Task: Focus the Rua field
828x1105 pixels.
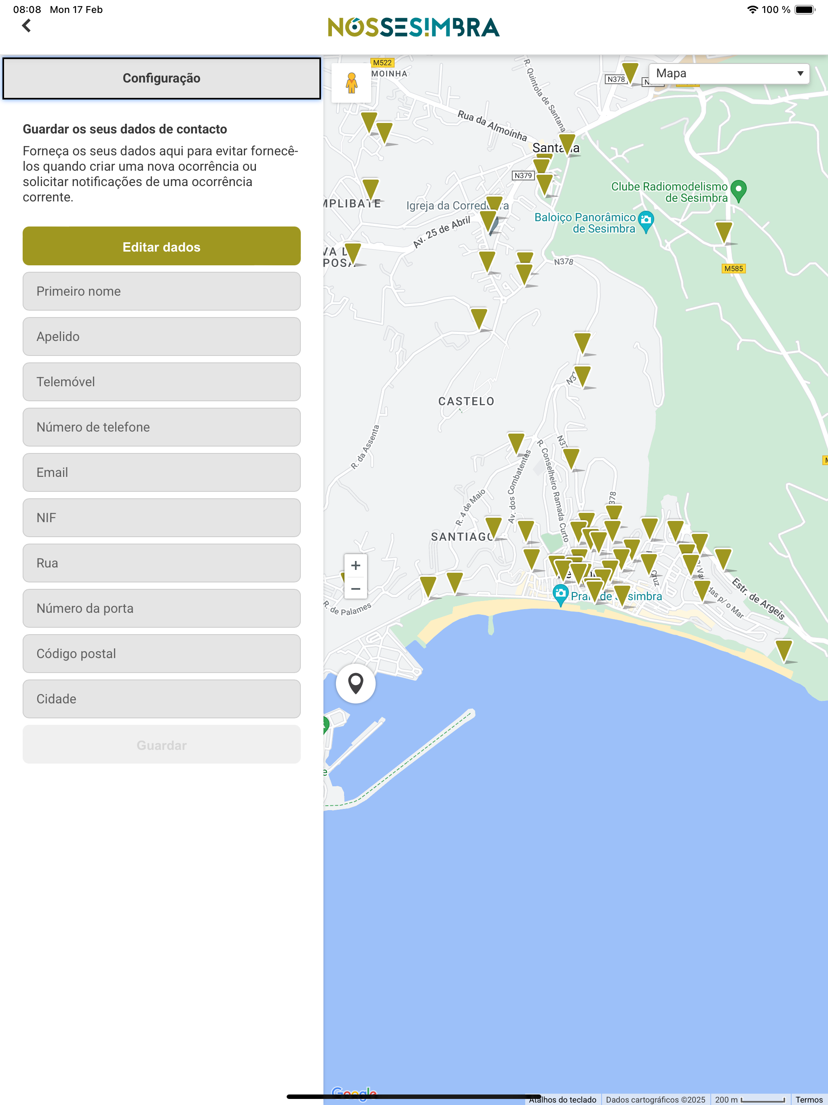Action: [161, 563]
